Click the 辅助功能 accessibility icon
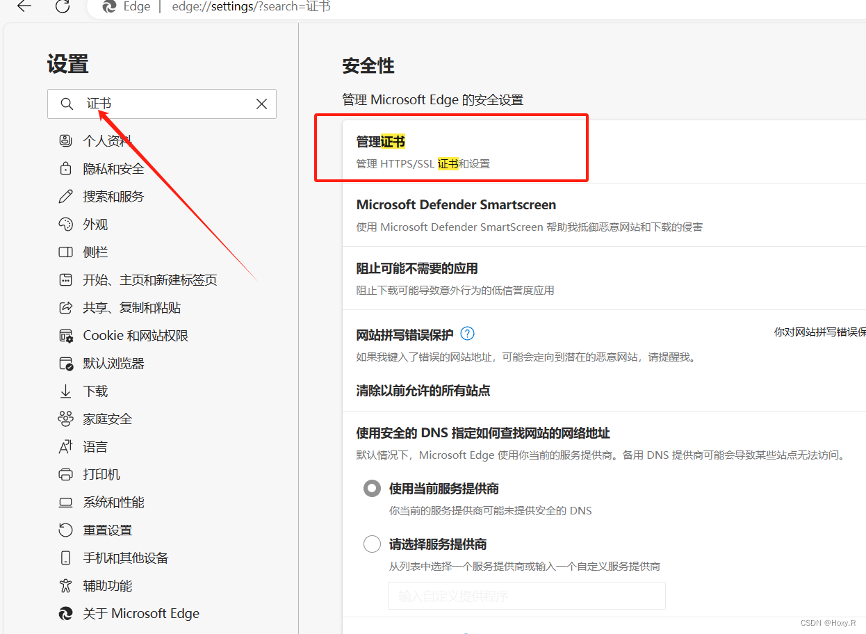 click(x=66, y=585)
